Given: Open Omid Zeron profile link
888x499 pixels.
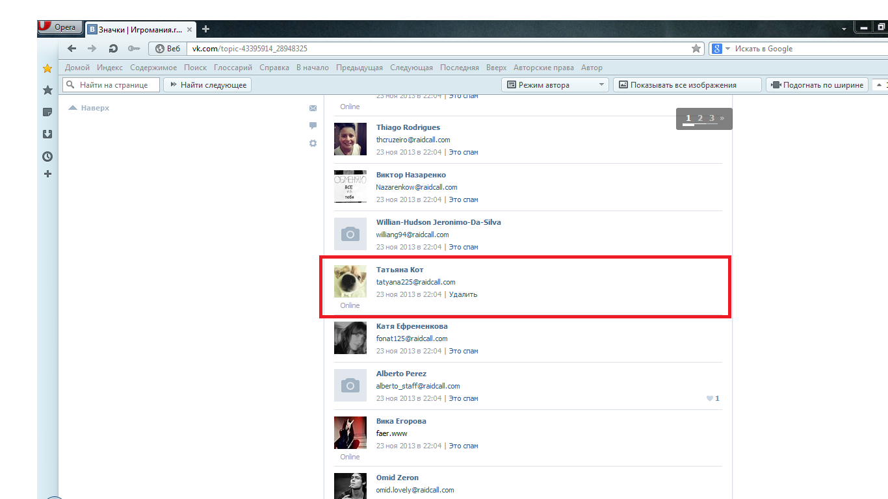Looking at the screenshot, I should click(397, 478).
